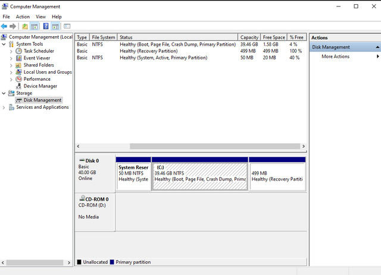Click the Computer Management title bar icon

click(x=5, y=7)
